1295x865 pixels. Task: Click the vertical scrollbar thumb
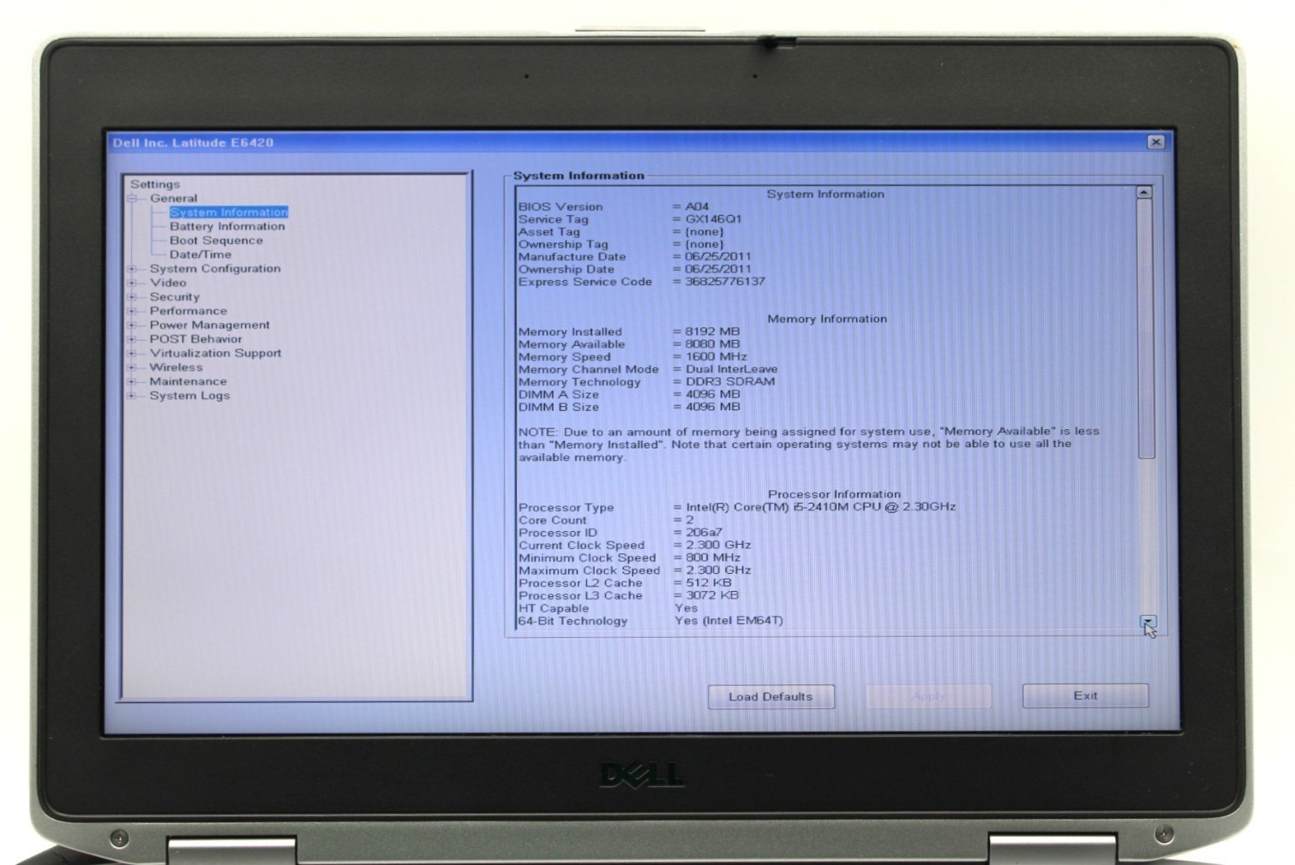point(1146,329)
